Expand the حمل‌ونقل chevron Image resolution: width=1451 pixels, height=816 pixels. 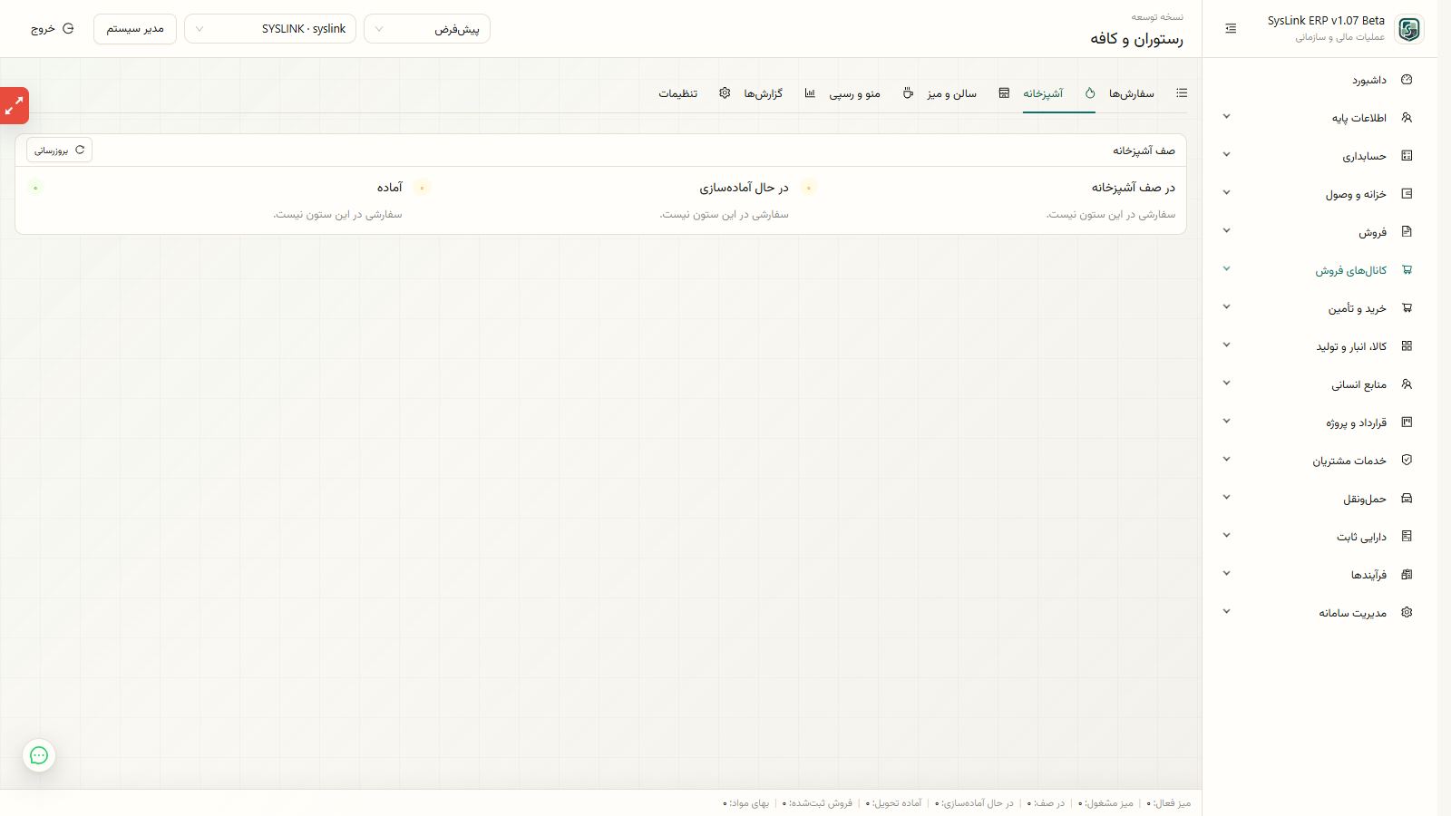[x=1226, y=498]
